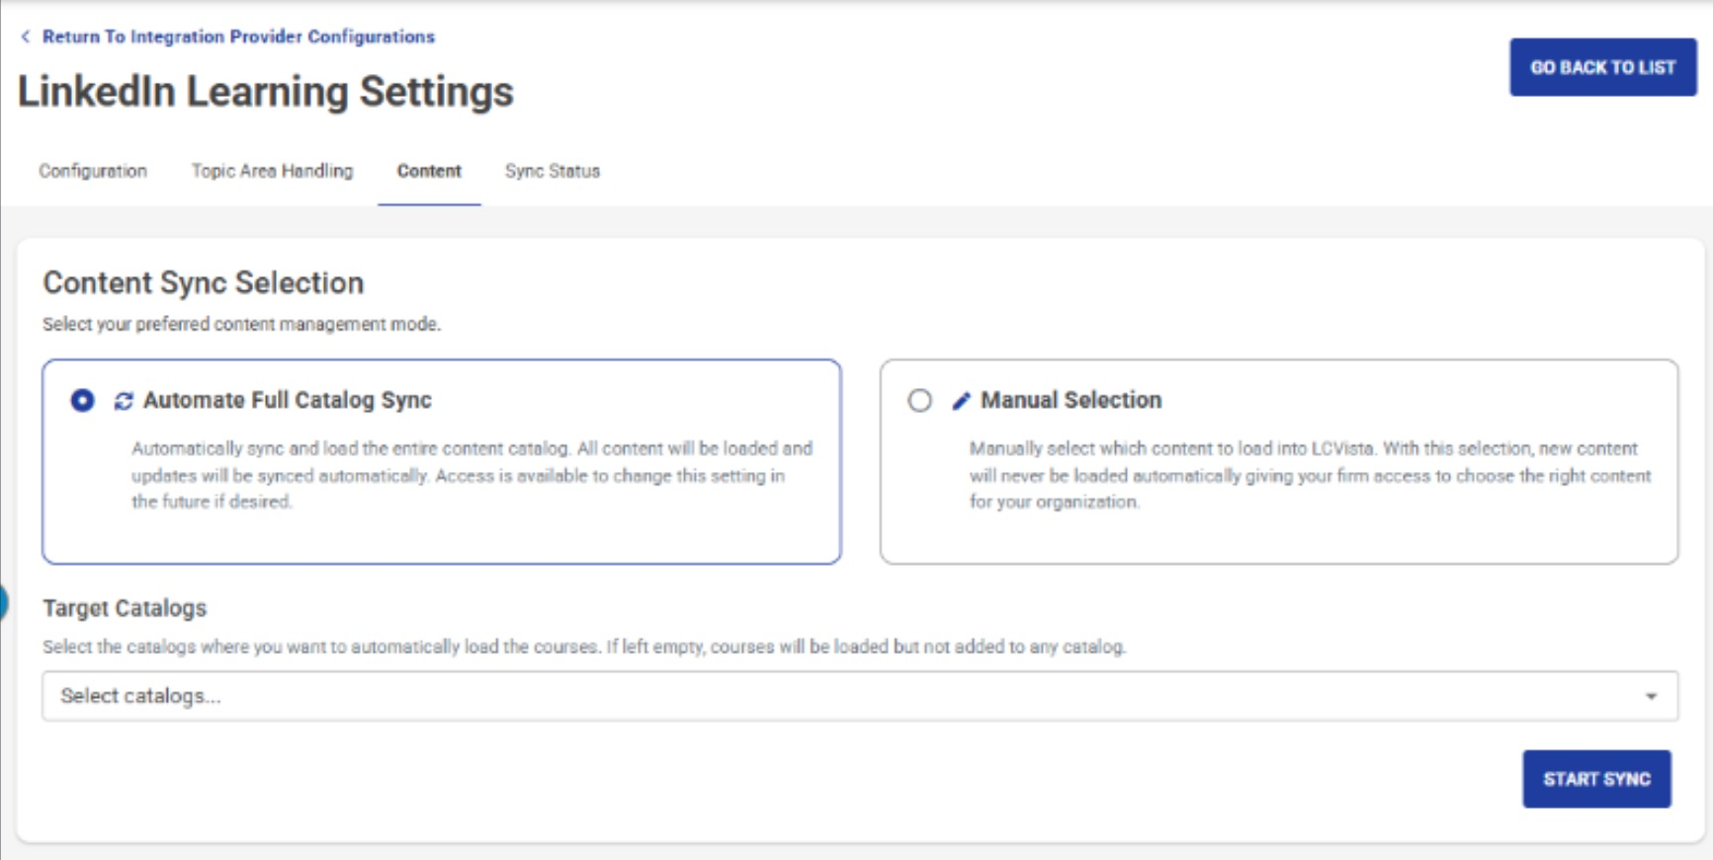Click the sync arrows icon beside Automate Full Catalog
The image size is (1713, 860).
pos(124,401)
